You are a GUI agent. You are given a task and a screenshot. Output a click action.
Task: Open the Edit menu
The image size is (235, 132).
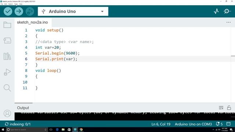[x=6, y=4]
